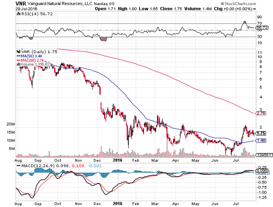Click the blue MA(50) 1.48 legend line
273x207 pixels.
click(x=29, y=56)
